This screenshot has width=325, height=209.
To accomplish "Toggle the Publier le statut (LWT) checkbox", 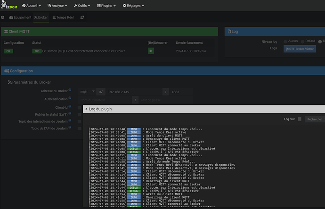I will (x=80, y=114).
